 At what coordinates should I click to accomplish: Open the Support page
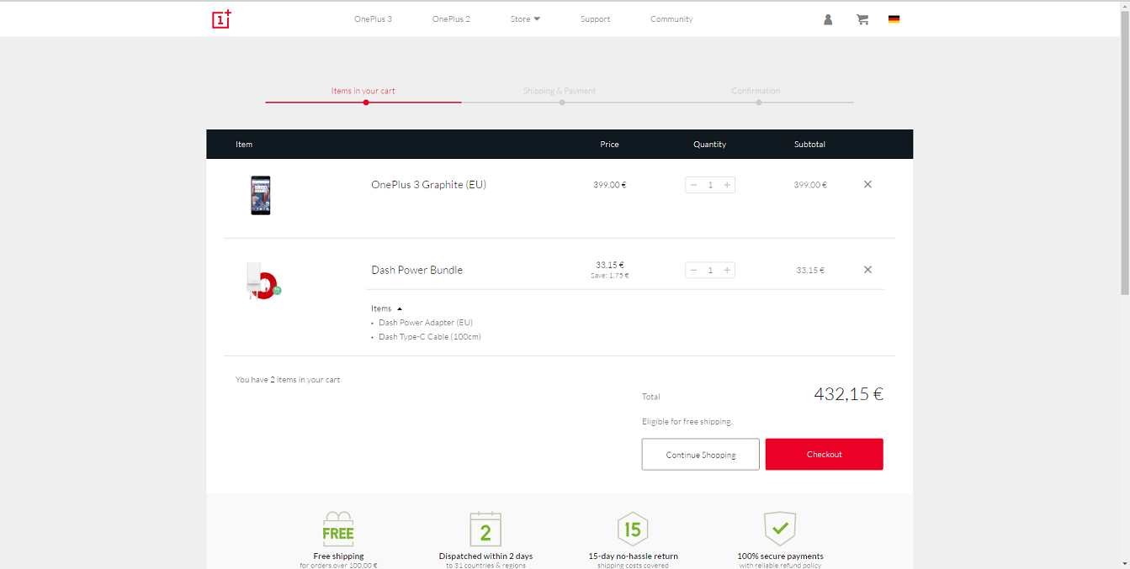tap(595, 19)
